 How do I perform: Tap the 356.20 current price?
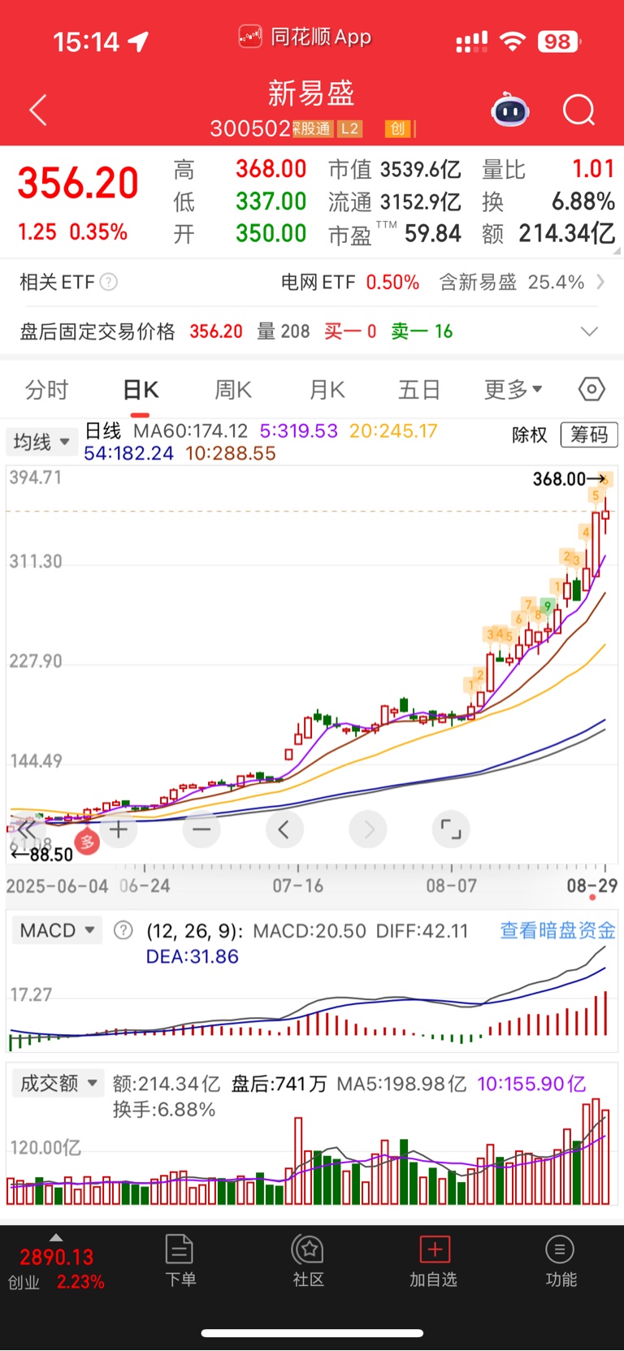[78, 183]
